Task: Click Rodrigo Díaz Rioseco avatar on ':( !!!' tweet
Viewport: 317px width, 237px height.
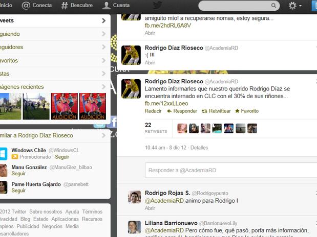Action: click(131, 55)
